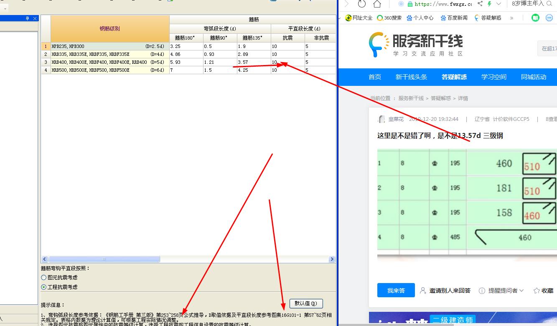The height and width of the screenshot is (326, 557).
Task: Click the 箍筋180° column header
Action: 186,38
